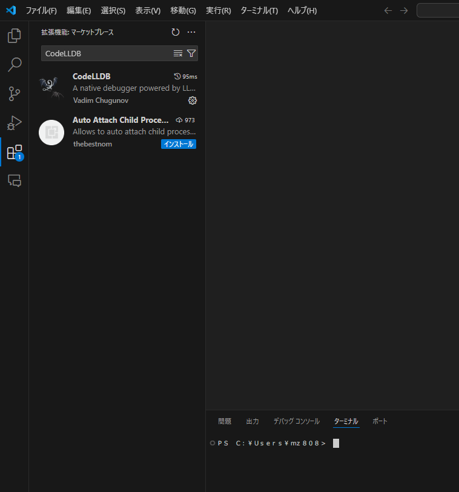Open the extension search filter menu
Screen dimensions: 459x492
[x=191, y=53]
